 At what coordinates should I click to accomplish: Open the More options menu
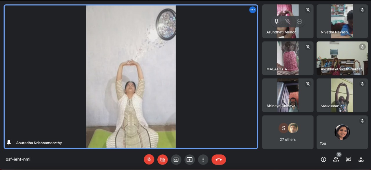[x=203, y=159]
